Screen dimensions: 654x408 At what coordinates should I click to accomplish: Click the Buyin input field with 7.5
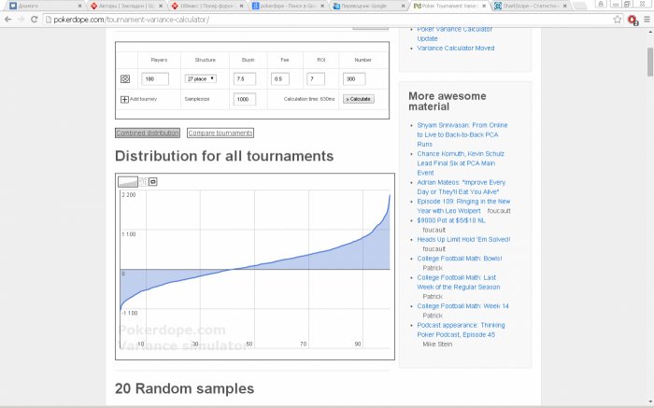click(x=245, y=78)
